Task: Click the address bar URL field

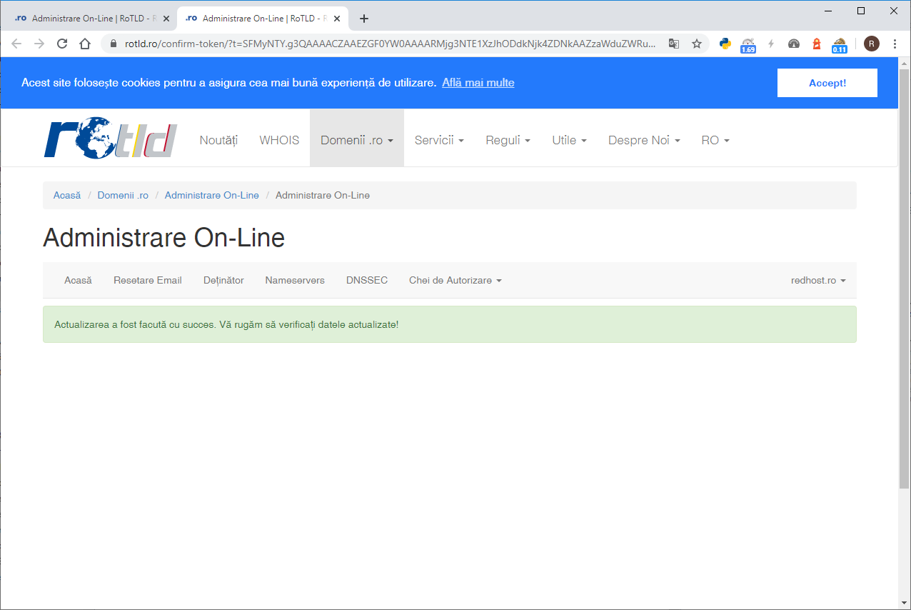Action: point(389,44)
